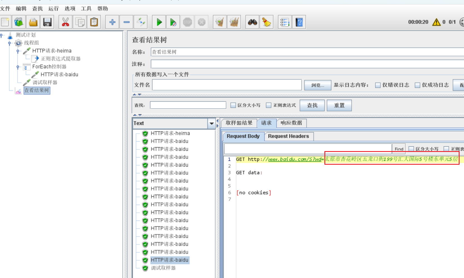Image resolution: width=464 pixels, height=278 pixels.
Task: Reset search with brush icon
Action: coord(267,22)
